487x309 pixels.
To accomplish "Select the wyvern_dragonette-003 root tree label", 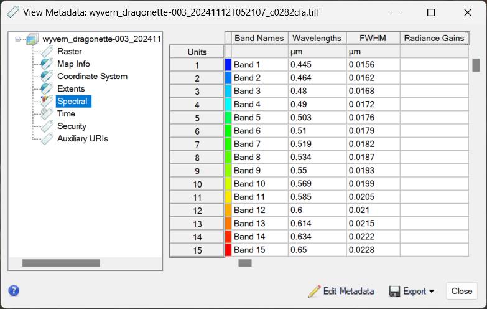I will pyautogui.click(x=101, y=39).
